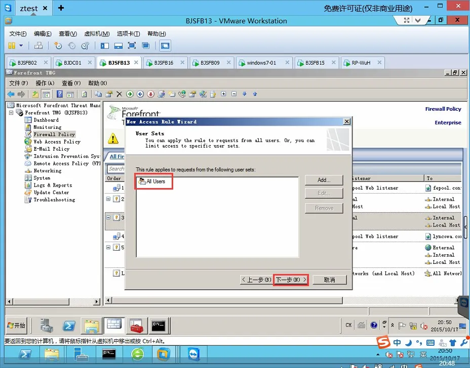Click the Order column header

[x=114, y=178]
